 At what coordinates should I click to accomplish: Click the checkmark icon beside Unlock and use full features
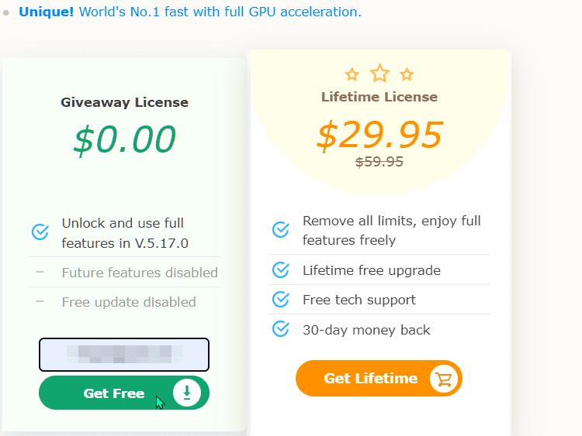(x=40, y=232)
